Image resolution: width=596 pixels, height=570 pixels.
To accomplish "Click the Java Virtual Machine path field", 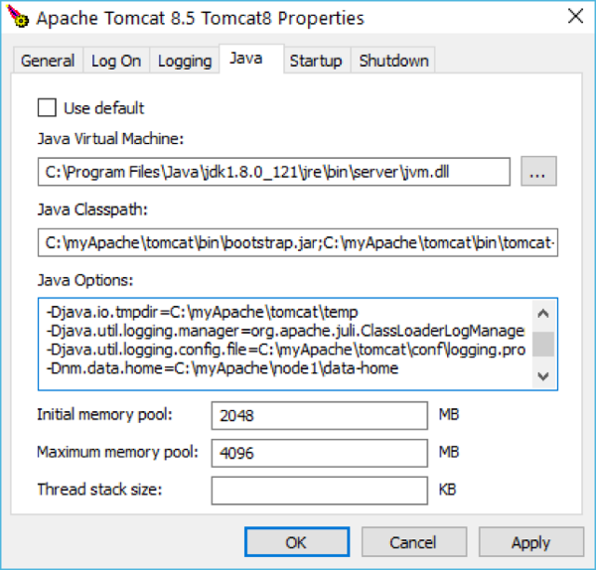I will point(274,172).
